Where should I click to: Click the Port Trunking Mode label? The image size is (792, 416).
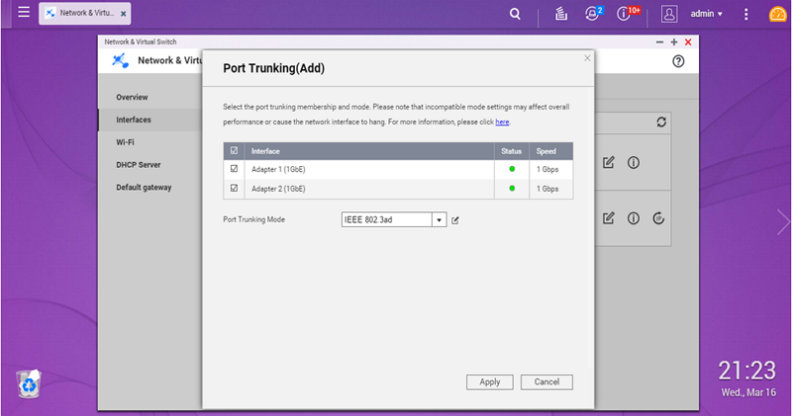tap(254, 219)
